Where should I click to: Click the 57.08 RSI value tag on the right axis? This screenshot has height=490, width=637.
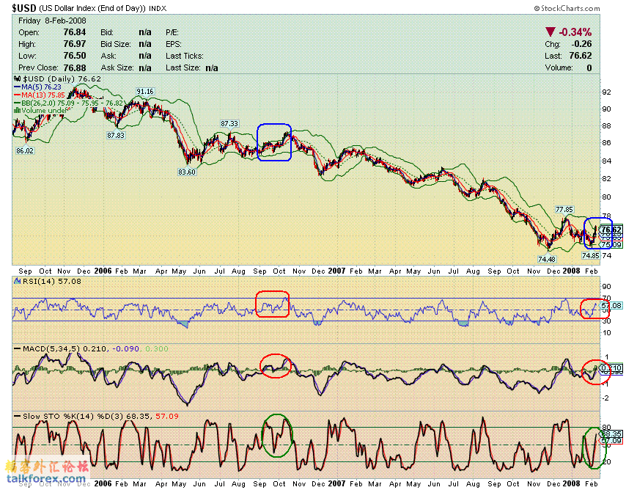point(611,305)
